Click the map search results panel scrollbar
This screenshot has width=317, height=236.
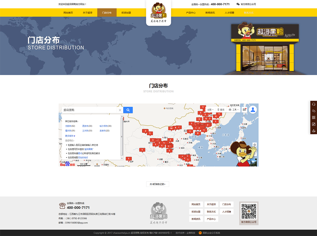(x=122, y=137)
